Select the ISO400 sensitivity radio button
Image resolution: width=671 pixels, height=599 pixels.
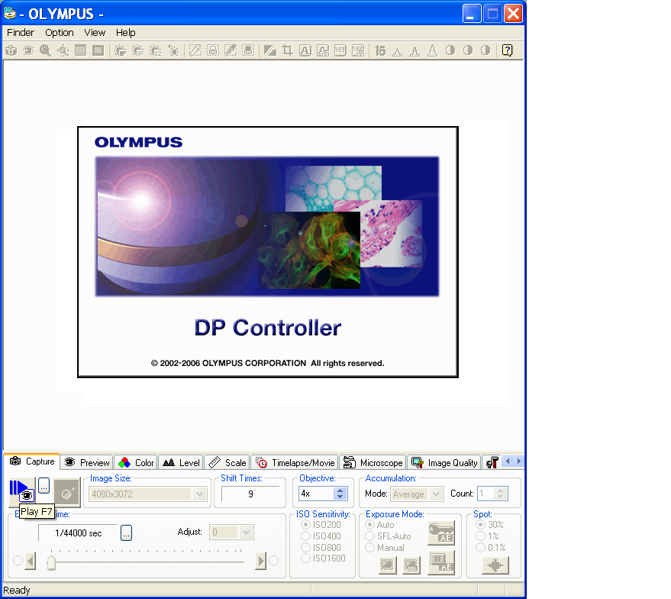[305, 536]
